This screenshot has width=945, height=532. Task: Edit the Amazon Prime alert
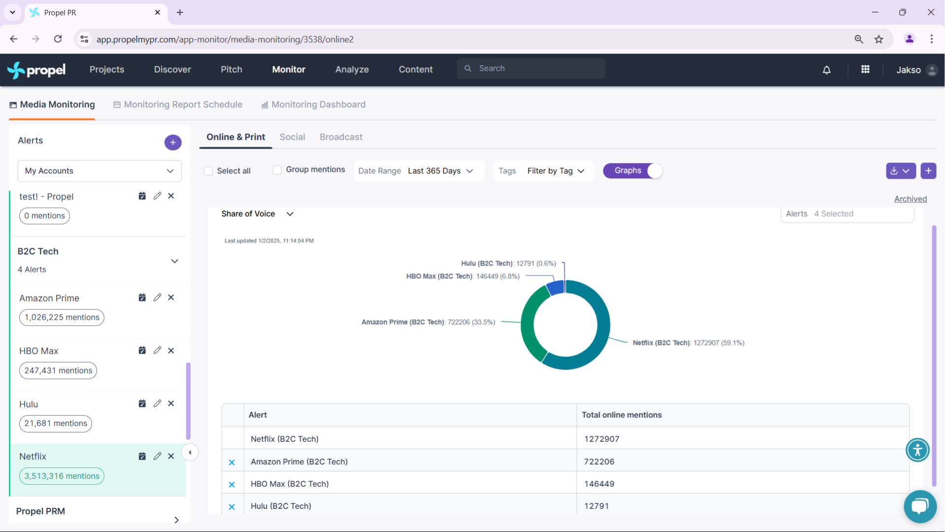pyautogui.click(x=157, y=298)
